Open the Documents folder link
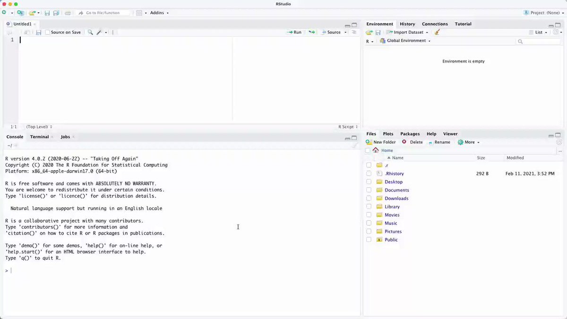Screen dimensions: 567x319 coord(397,190)
